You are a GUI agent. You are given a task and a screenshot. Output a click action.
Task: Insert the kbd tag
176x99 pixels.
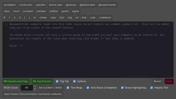[x=84, y=18]
